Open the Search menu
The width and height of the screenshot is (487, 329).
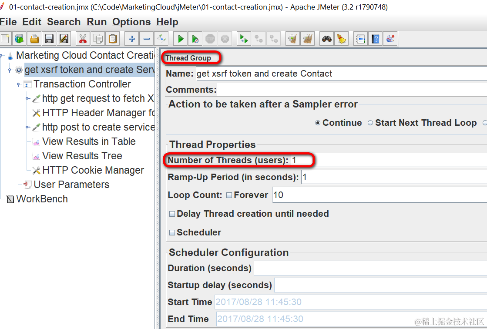tap(64, 22)
